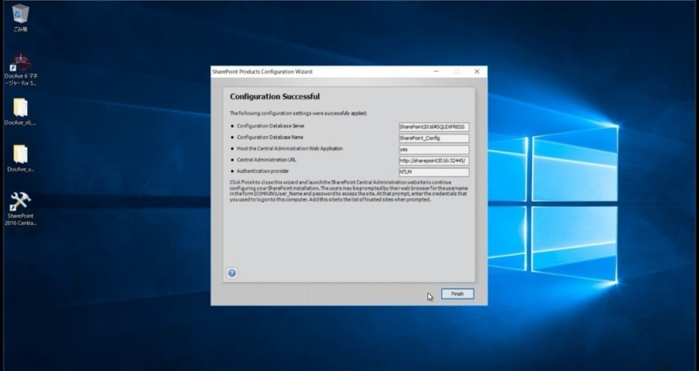Click the 'Authentication provider' label
699x371 pixels.
[x=263, y=171]
